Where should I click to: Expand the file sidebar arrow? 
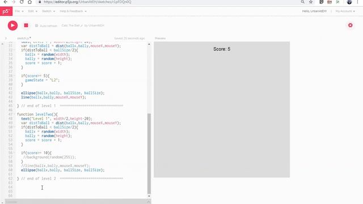tap(6, 38)
